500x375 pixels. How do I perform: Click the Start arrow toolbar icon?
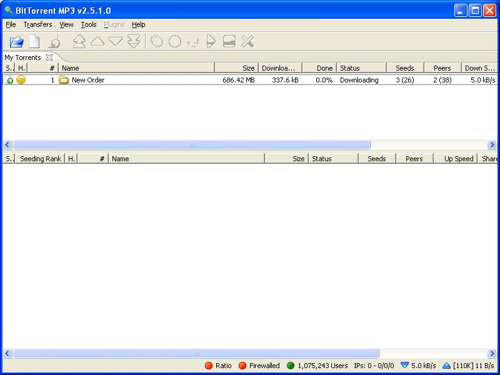click(211, 42)
